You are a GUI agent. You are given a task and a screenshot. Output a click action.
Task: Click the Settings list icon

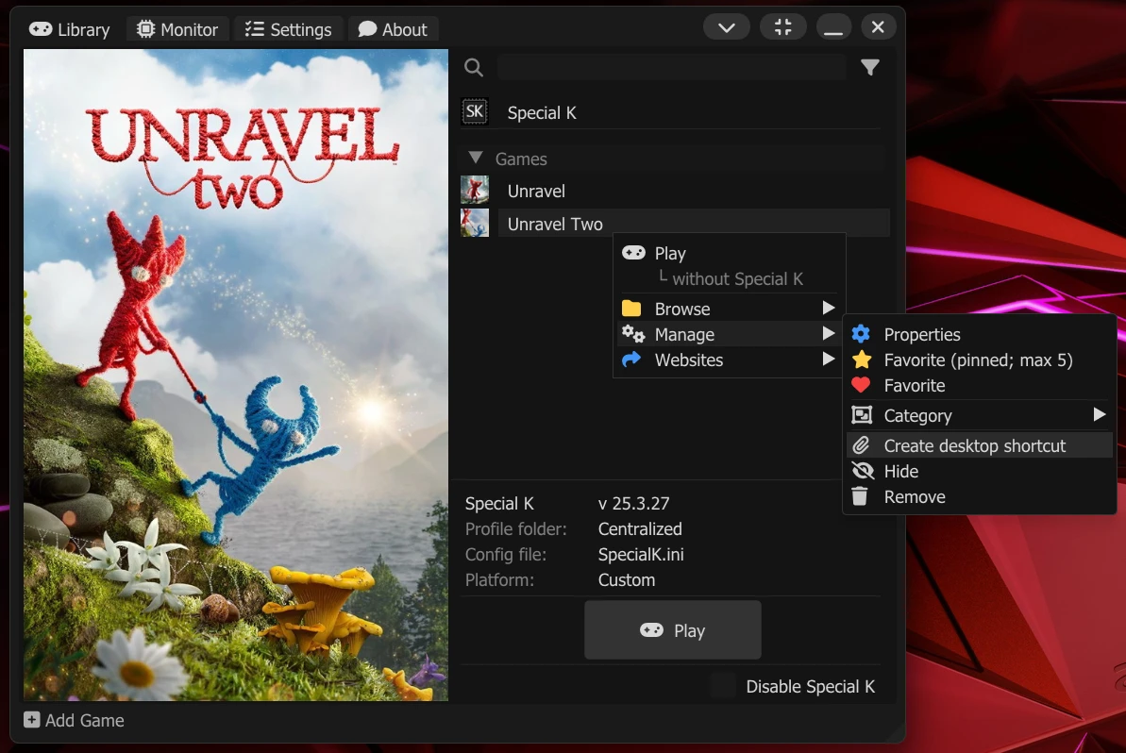pyautogui.click(x=254, y=29)
